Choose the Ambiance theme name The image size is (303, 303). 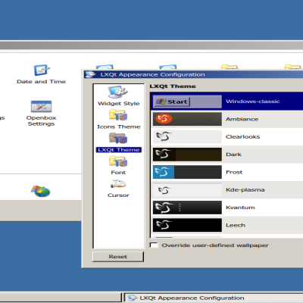tap(242, 119)
